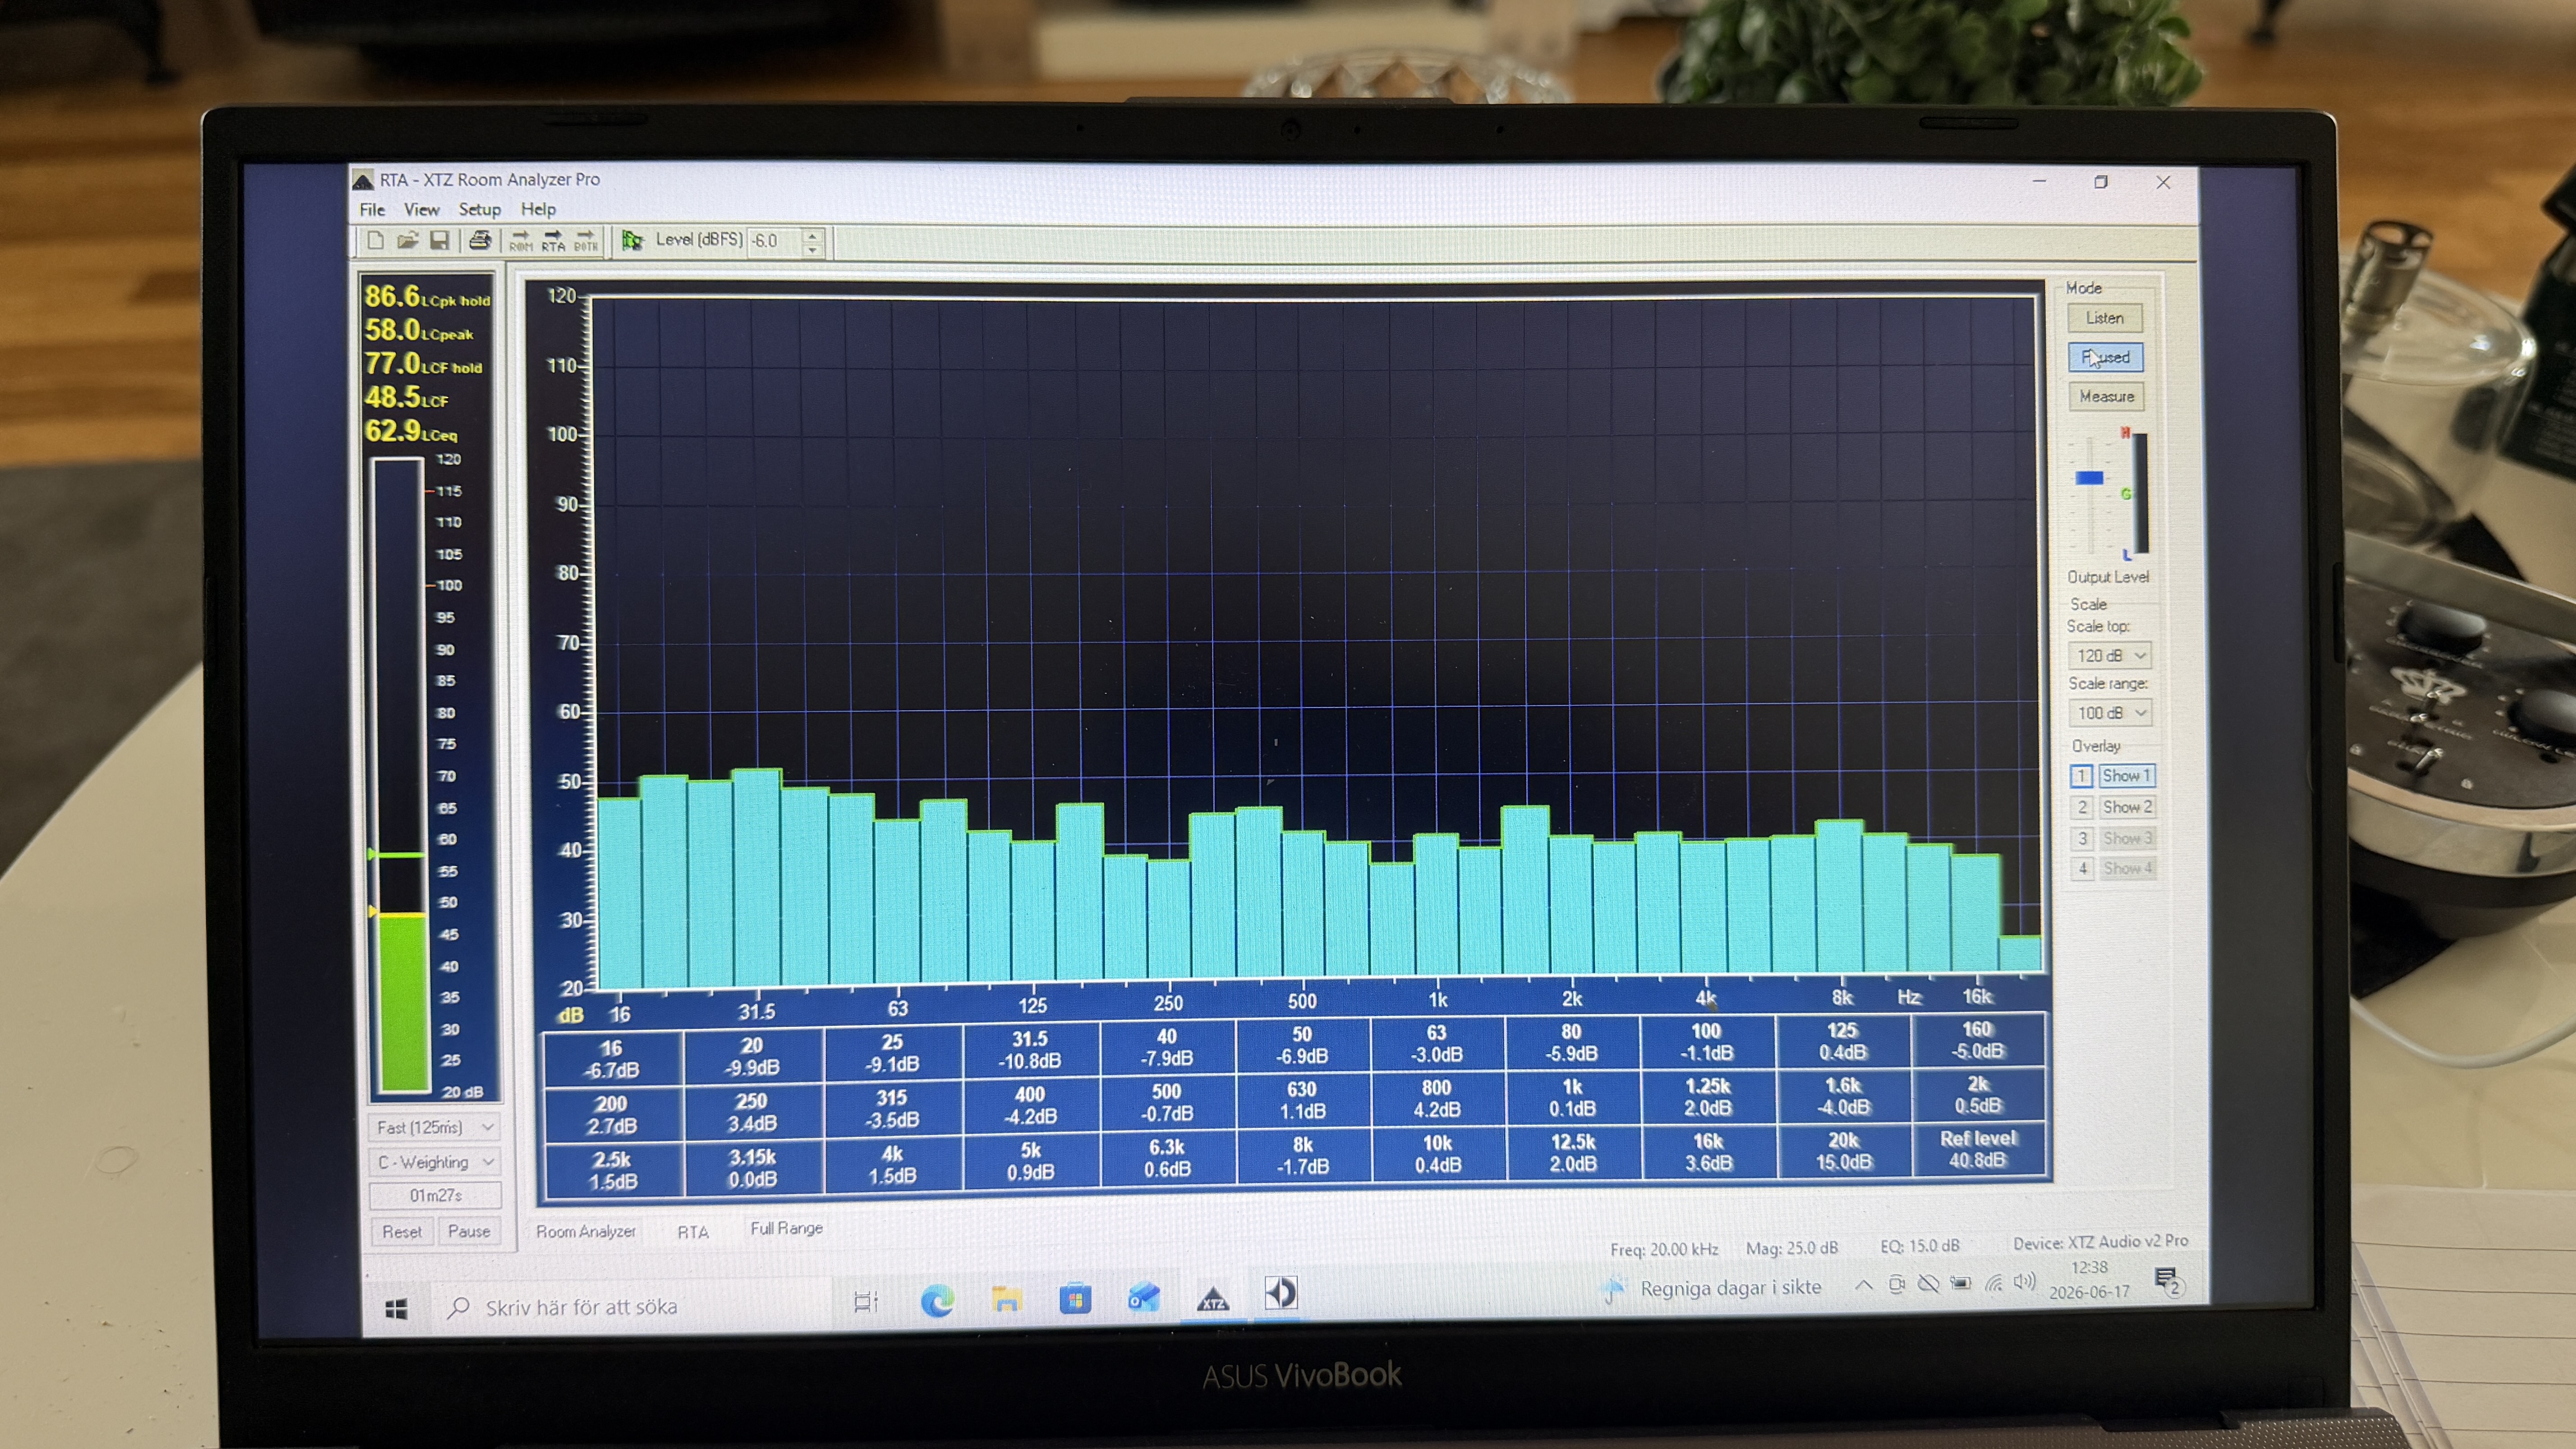The height and width of the screenshot is (1449, 2576).
Task: Select the RTA arrow toolbar icon
Action: tap(553, 241)
